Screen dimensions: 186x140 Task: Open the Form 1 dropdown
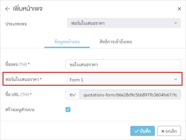click(123, 79)
